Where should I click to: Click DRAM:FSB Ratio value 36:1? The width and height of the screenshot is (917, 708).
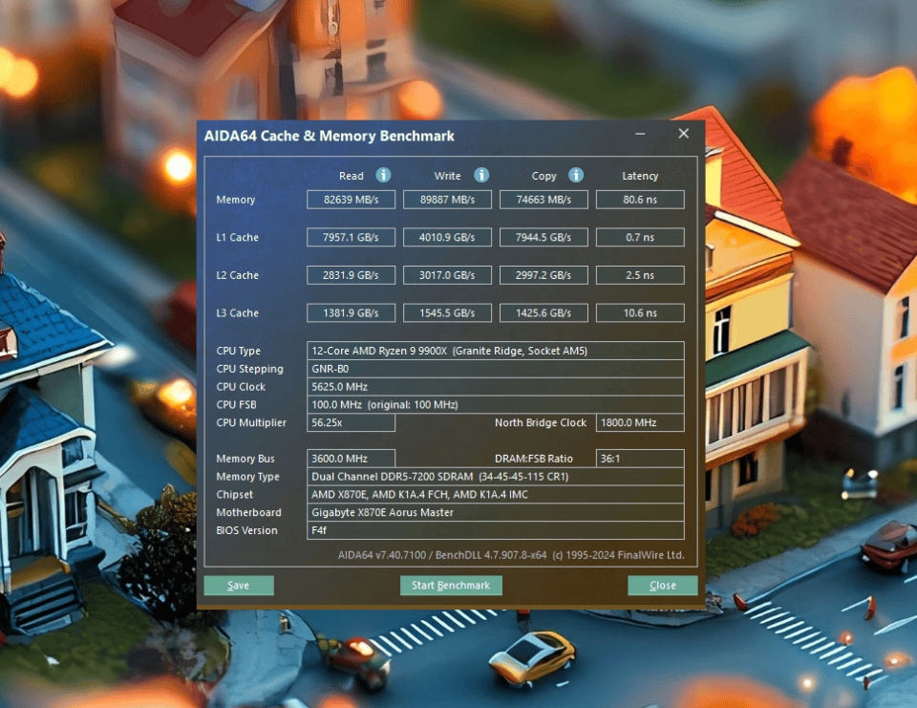pyautogui.click(x=640, y=459)
